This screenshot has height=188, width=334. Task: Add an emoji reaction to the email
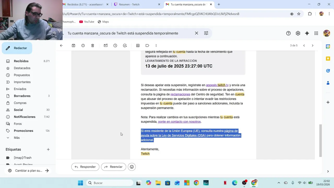coord(132,167)
